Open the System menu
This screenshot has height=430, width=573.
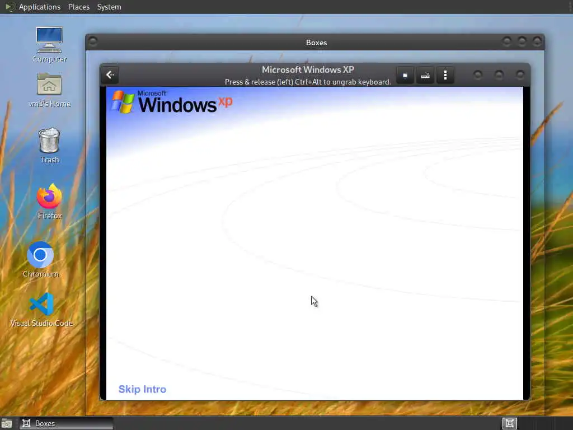109,7
